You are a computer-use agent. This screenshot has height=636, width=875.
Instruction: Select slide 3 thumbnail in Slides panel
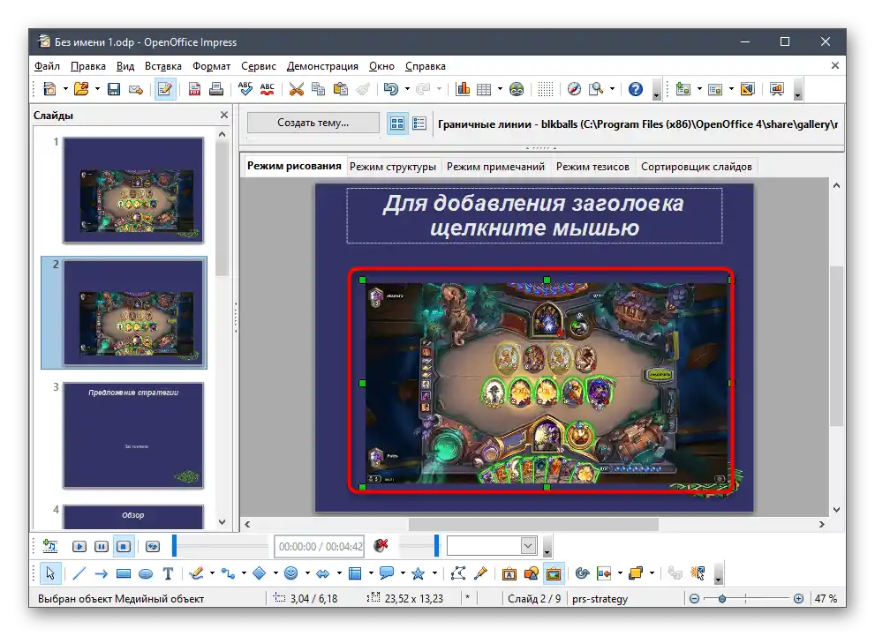pyautogui.click(x=132, y=435)
